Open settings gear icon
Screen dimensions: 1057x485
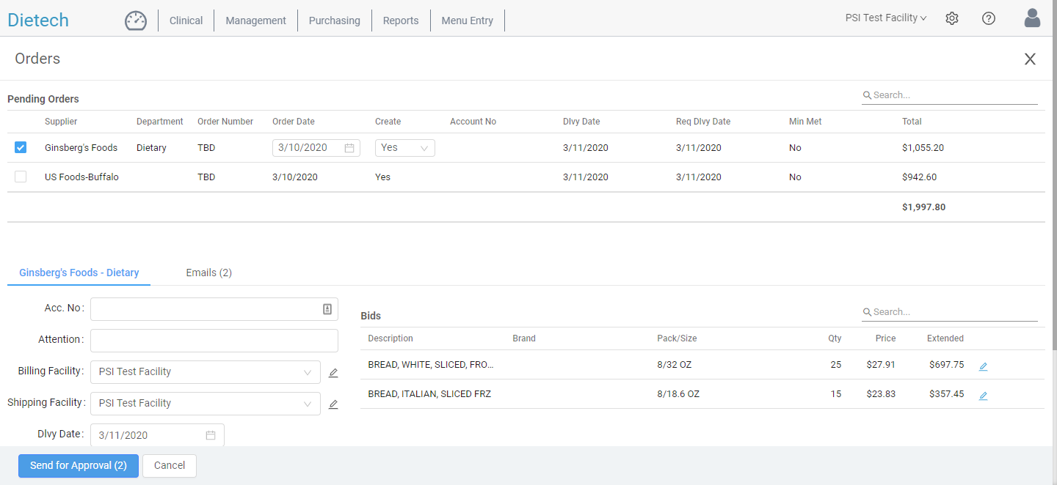(952, 18)
